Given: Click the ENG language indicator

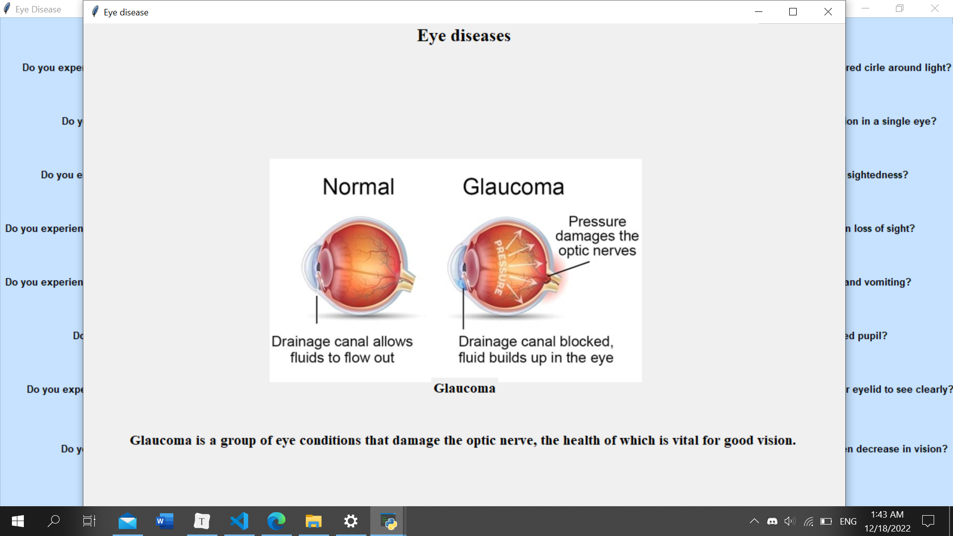Looking at the screenshot, I should click(x=848, y=521).
